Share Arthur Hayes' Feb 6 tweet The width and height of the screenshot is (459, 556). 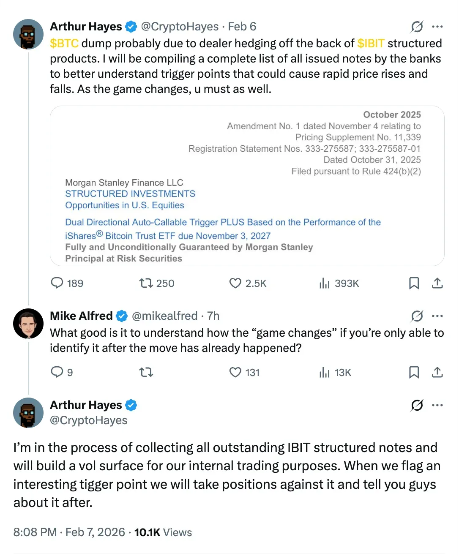[437, 283]
